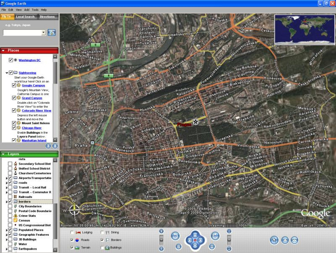The height and width of the screenshot is (253, 336).
Task: Rotate view counterclockwise with left rotate button
Action: tap(175, 236)
